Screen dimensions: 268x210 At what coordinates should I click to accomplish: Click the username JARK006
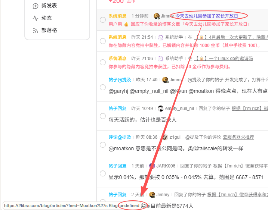pos(166,166)
